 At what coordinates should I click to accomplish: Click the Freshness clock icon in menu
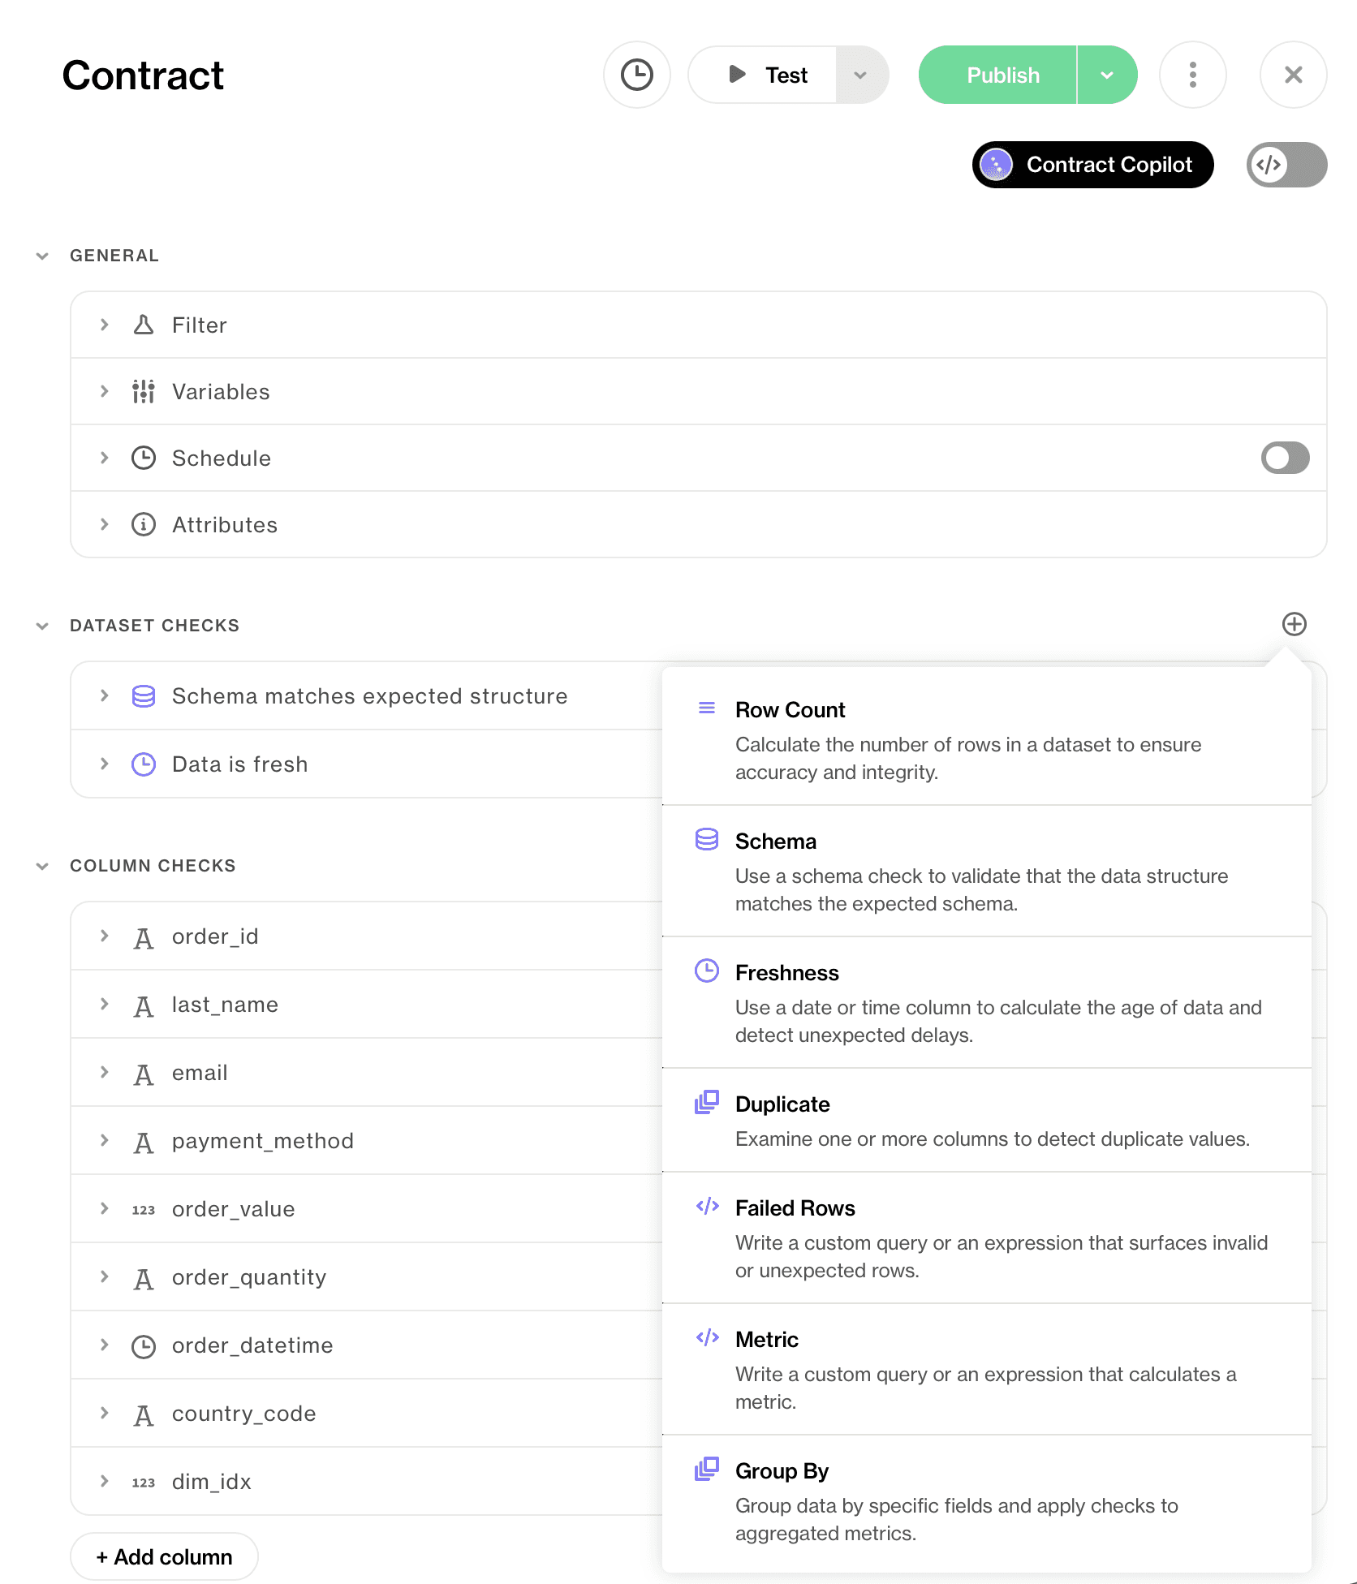(x=707, y=971)
